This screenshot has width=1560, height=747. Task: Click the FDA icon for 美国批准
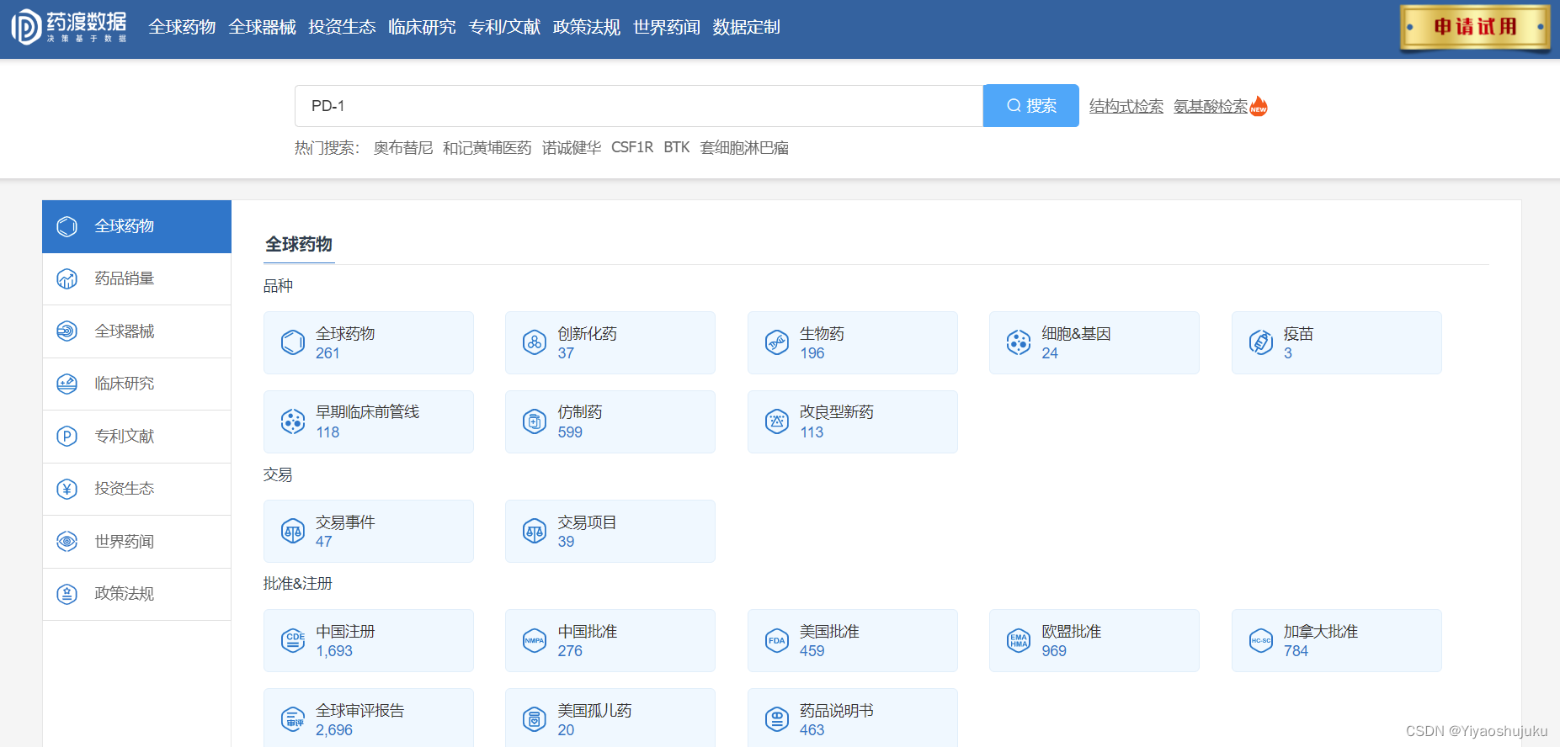(x=777, y=640)
